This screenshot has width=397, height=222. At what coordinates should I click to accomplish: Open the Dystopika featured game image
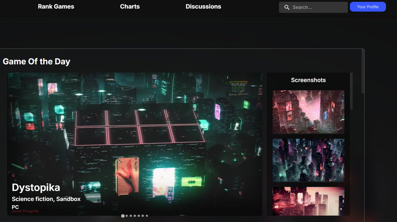click(135, 144)
